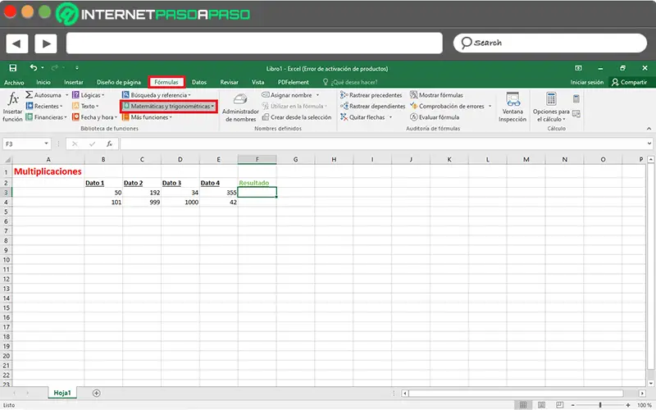Open the Asignar nombre dropdown arrow
The height and width of the screenshot is (410, 656).
317,95
